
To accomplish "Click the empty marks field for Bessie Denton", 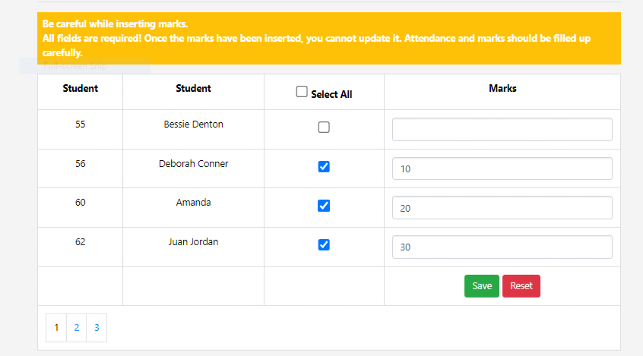I will pos(502,129).
